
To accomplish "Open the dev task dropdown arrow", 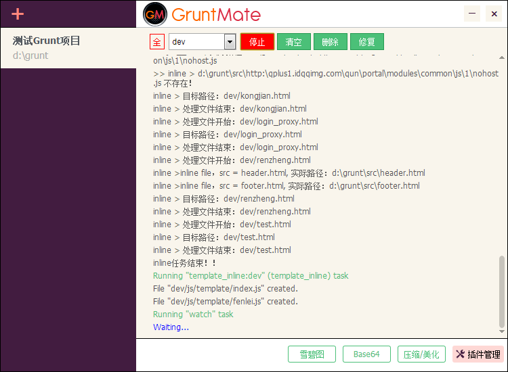I will click(x=230, y=42).
